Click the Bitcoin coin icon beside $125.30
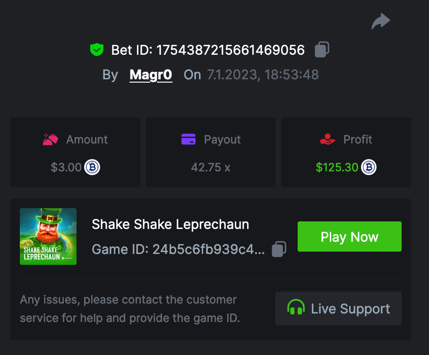This screenshot has height=355, width=429. tap(369, 168)
